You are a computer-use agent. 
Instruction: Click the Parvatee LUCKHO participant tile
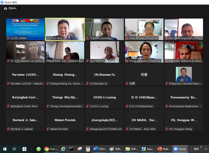point(25,75)
